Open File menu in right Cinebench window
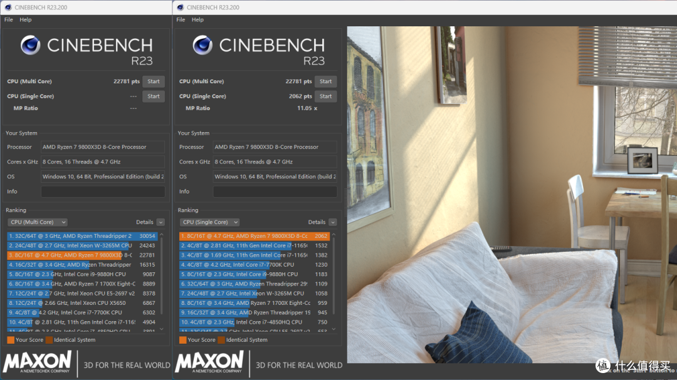677x380 pixels. 181,19
